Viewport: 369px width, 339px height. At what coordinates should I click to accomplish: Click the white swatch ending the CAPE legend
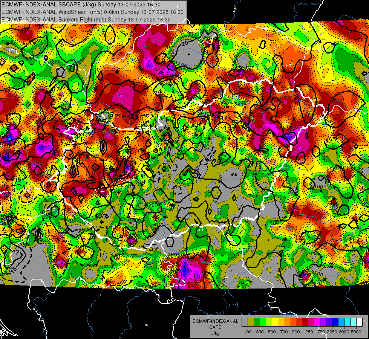pos(360,322)
